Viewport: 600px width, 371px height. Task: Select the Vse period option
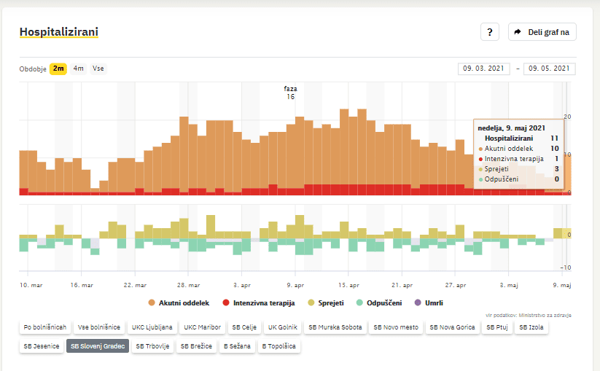(x=98, y=69)
